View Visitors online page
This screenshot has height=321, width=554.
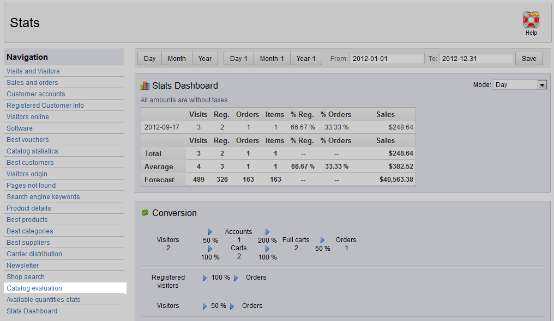[28, 117]
